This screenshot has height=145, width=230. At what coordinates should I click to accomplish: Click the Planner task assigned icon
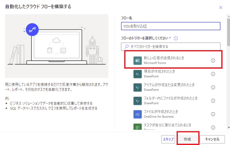click(x=137, y=127)
